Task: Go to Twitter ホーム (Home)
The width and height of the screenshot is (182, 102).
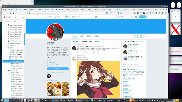Action: pos(49,17)
